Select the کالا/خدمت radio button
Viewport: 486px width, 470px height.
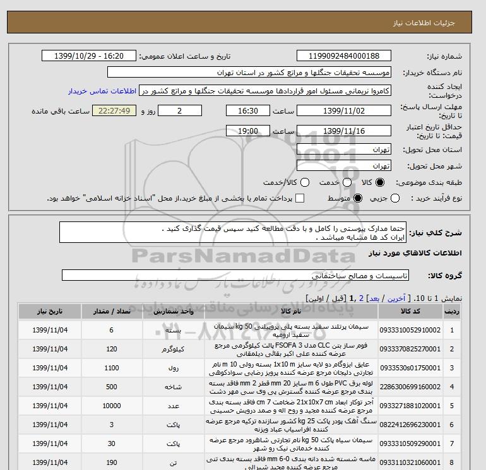tap(305, 182)
